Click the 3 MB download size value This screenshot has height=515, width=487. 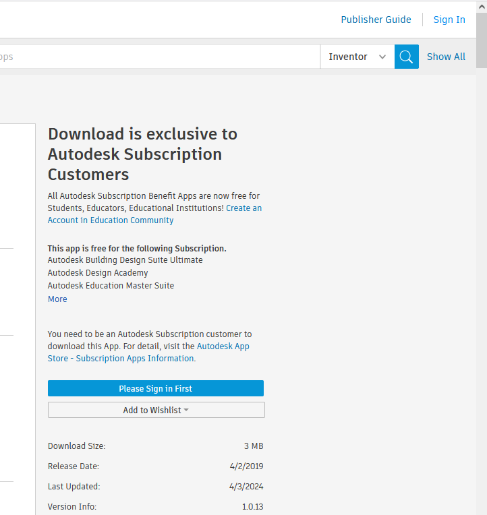click(254, 446)
